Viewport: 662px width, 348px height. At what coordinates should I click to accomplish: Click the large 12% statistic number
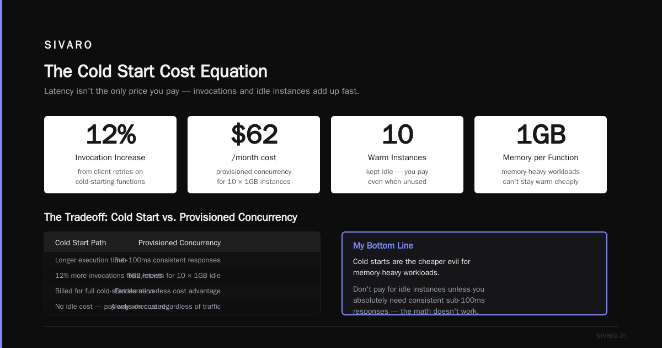pos(110,135)
